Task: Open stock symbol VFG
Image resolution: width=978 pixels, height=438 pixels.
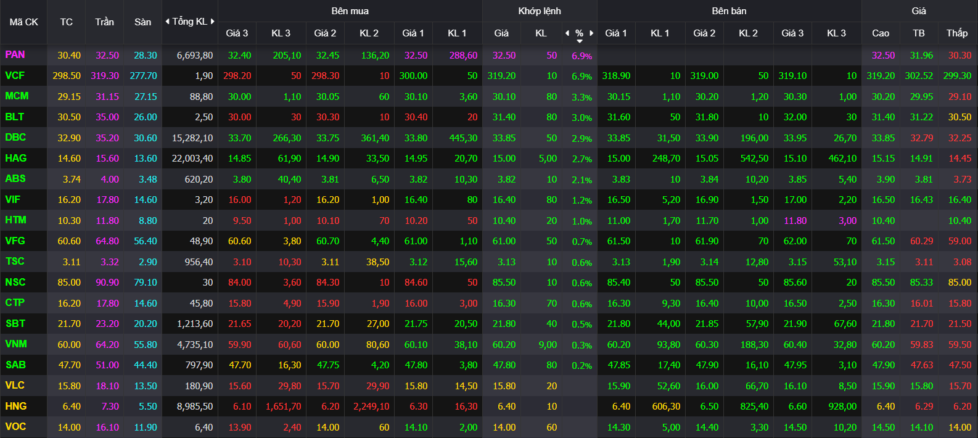Action: pyautogui.click(x=15, y=241)
